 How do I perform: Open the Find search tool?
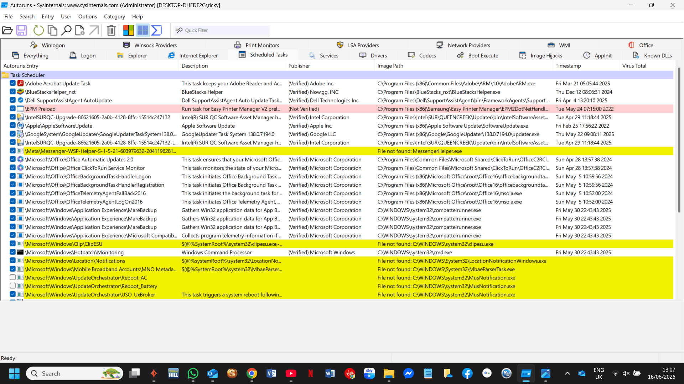click(66, 30)
